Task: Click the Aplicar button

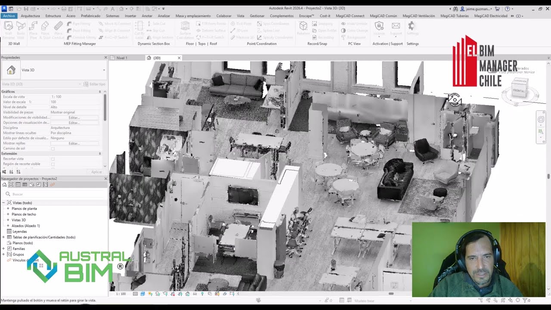Action: point(96,172)
